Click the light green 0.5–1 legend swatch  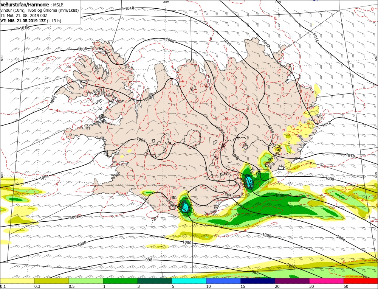86,281
